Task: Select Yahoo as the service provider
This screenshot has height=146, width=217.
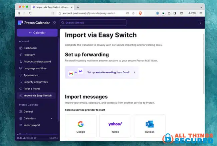Action: [x=115, y=126]
